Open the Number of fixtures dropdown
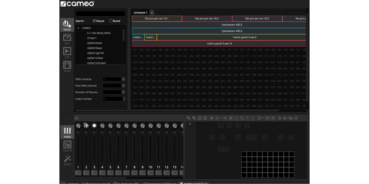Screen dimensions: 369x184 [x=123, y=92]
